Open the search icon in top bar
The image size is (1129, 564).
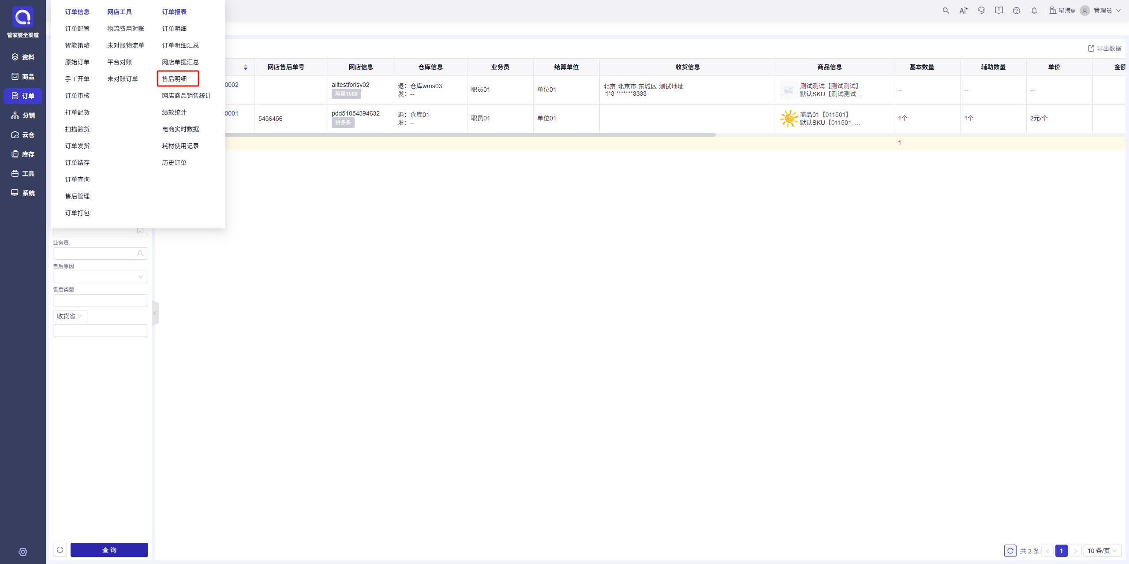pos(946,11)
